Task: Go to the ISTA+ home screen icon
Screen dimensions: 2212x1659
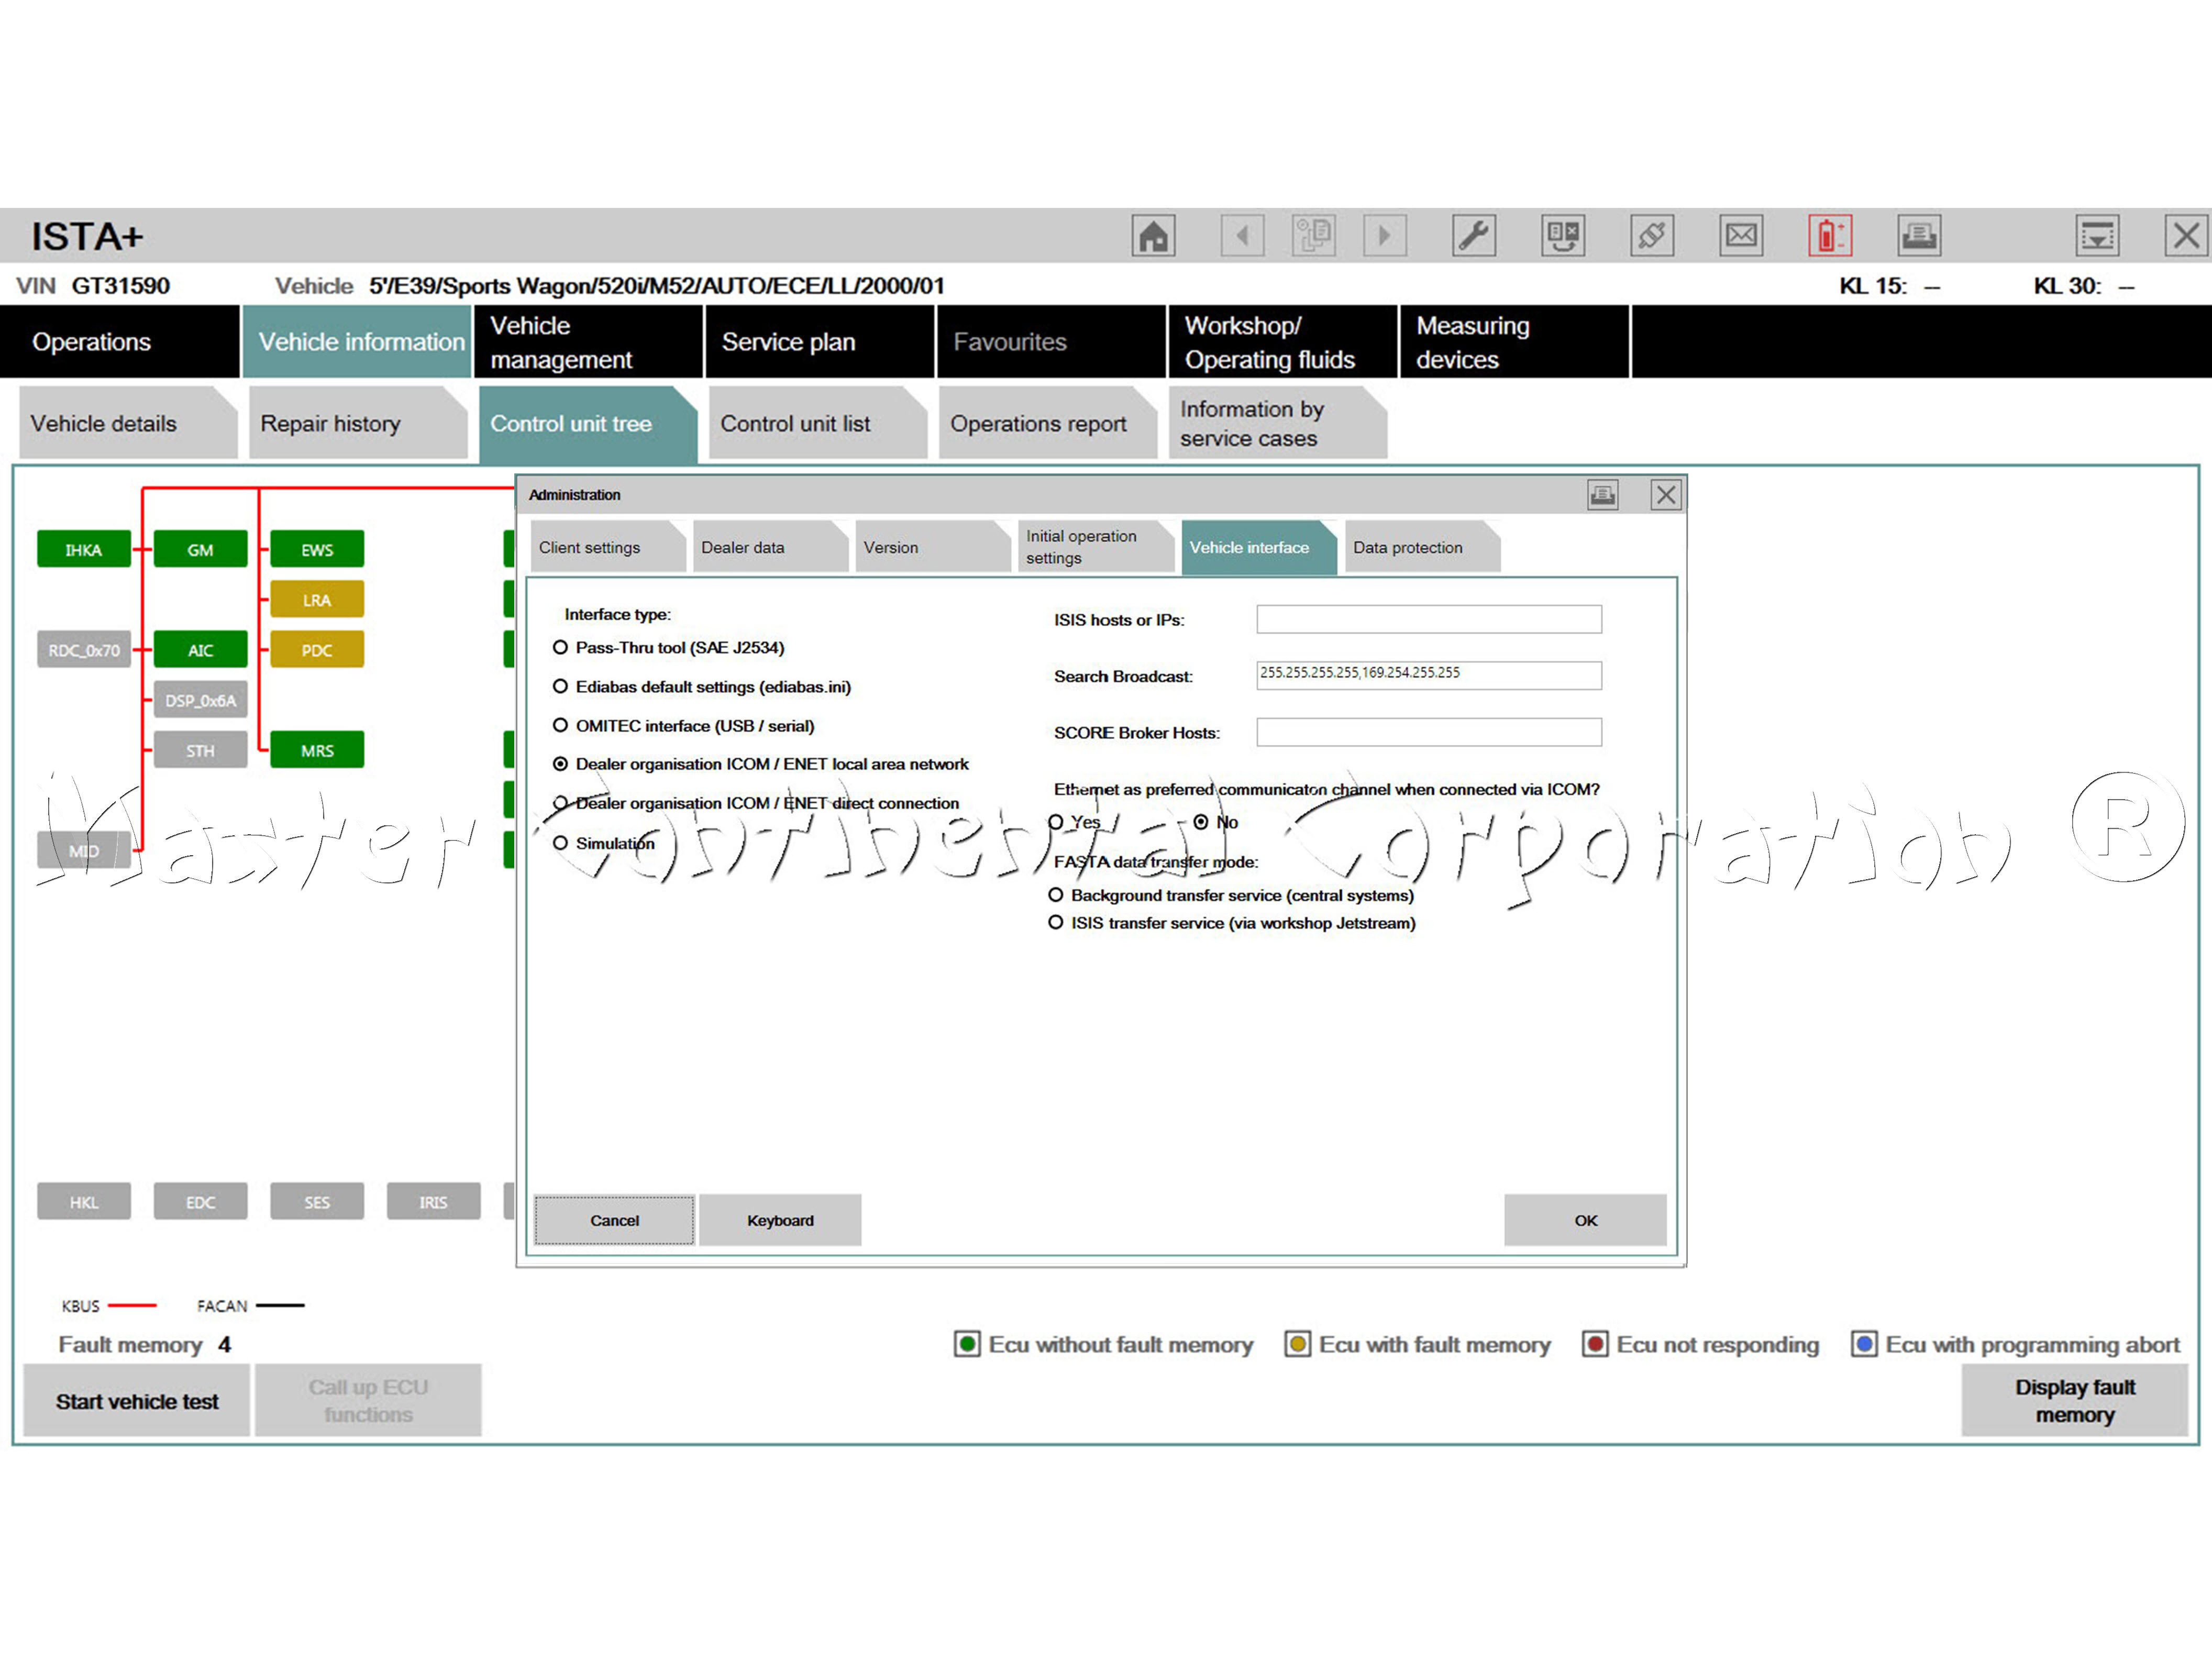Action: pyautogui.click(x=1153, y=236)
